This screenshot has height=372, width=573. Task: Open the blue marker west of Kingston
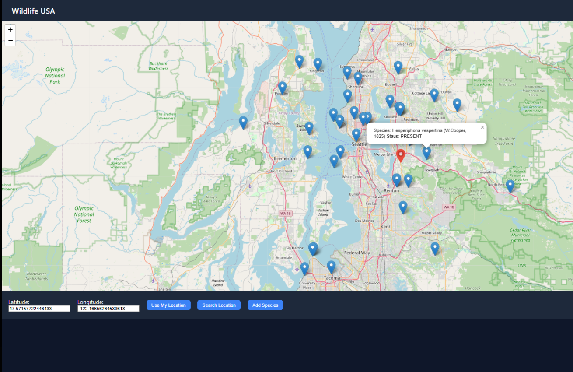coord(299,61)
